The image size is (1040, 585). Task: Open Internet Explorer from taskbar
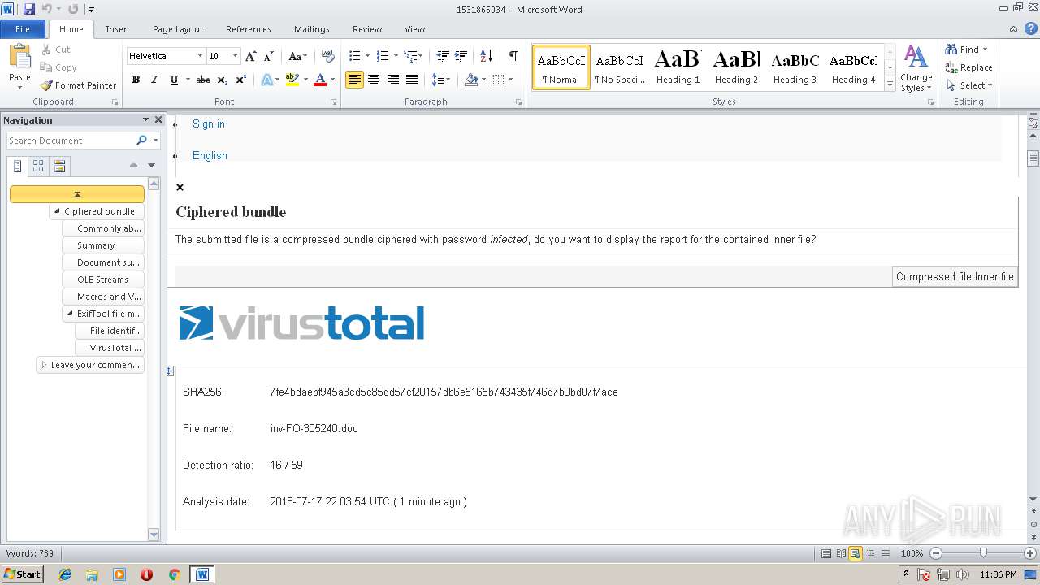tap(65, 574)
